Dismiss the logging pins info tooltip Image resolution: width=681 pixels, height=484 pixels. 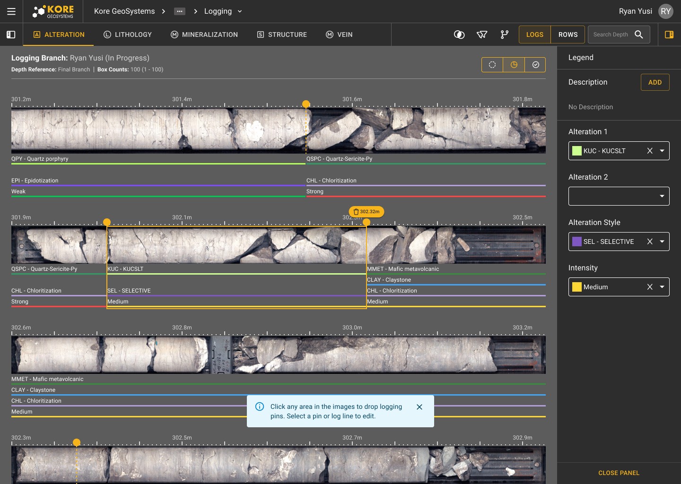click(419, 407)
